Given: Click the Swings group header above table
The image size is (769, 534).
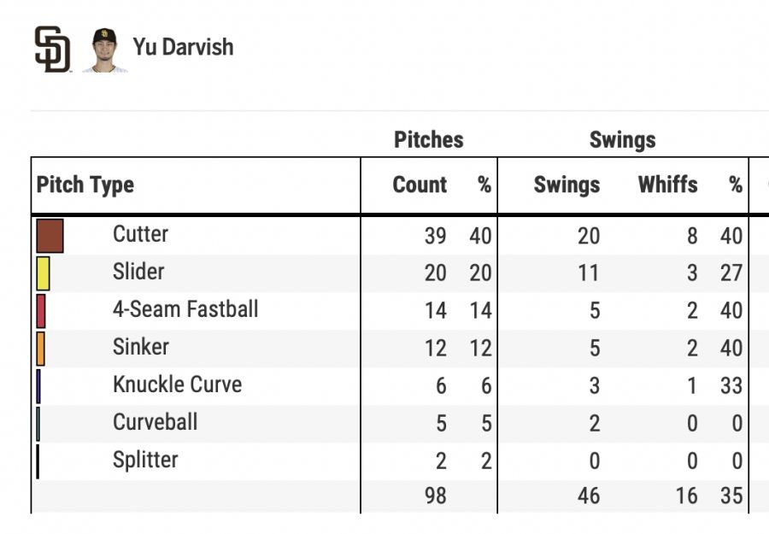Looking at the screenshot, I should point(622,141).
